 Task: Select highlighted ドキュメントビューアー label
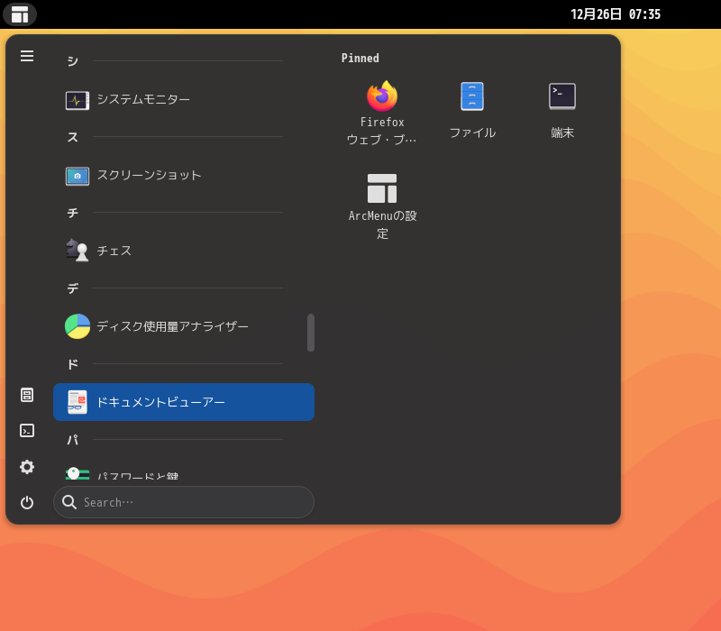click(161, 402)
